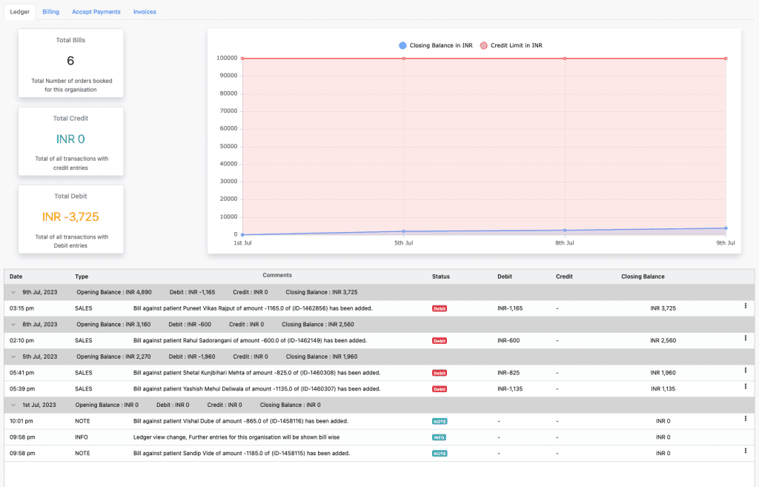Viewport: 759px width, 487px height.
Task: Open the Accept Payments tab
Action: click(x=96, y=12)
